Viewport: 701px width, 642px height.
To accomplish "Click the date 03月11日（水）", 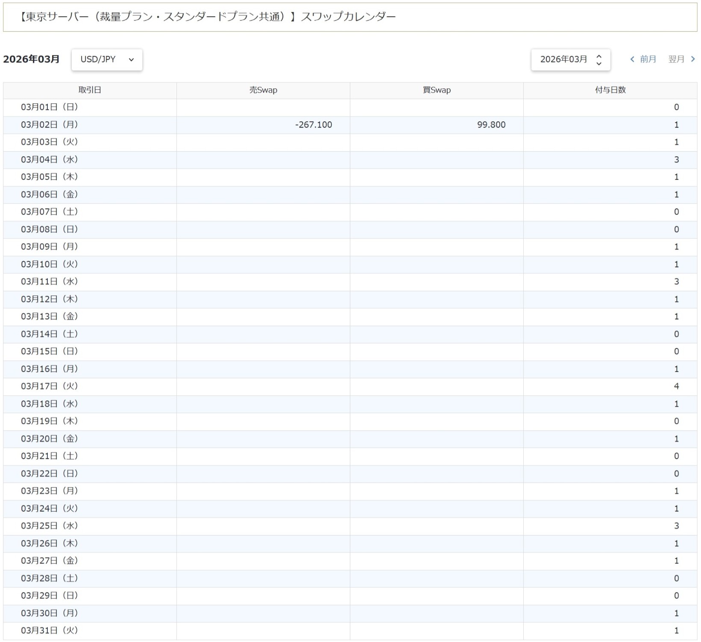I will pos(50,282).
